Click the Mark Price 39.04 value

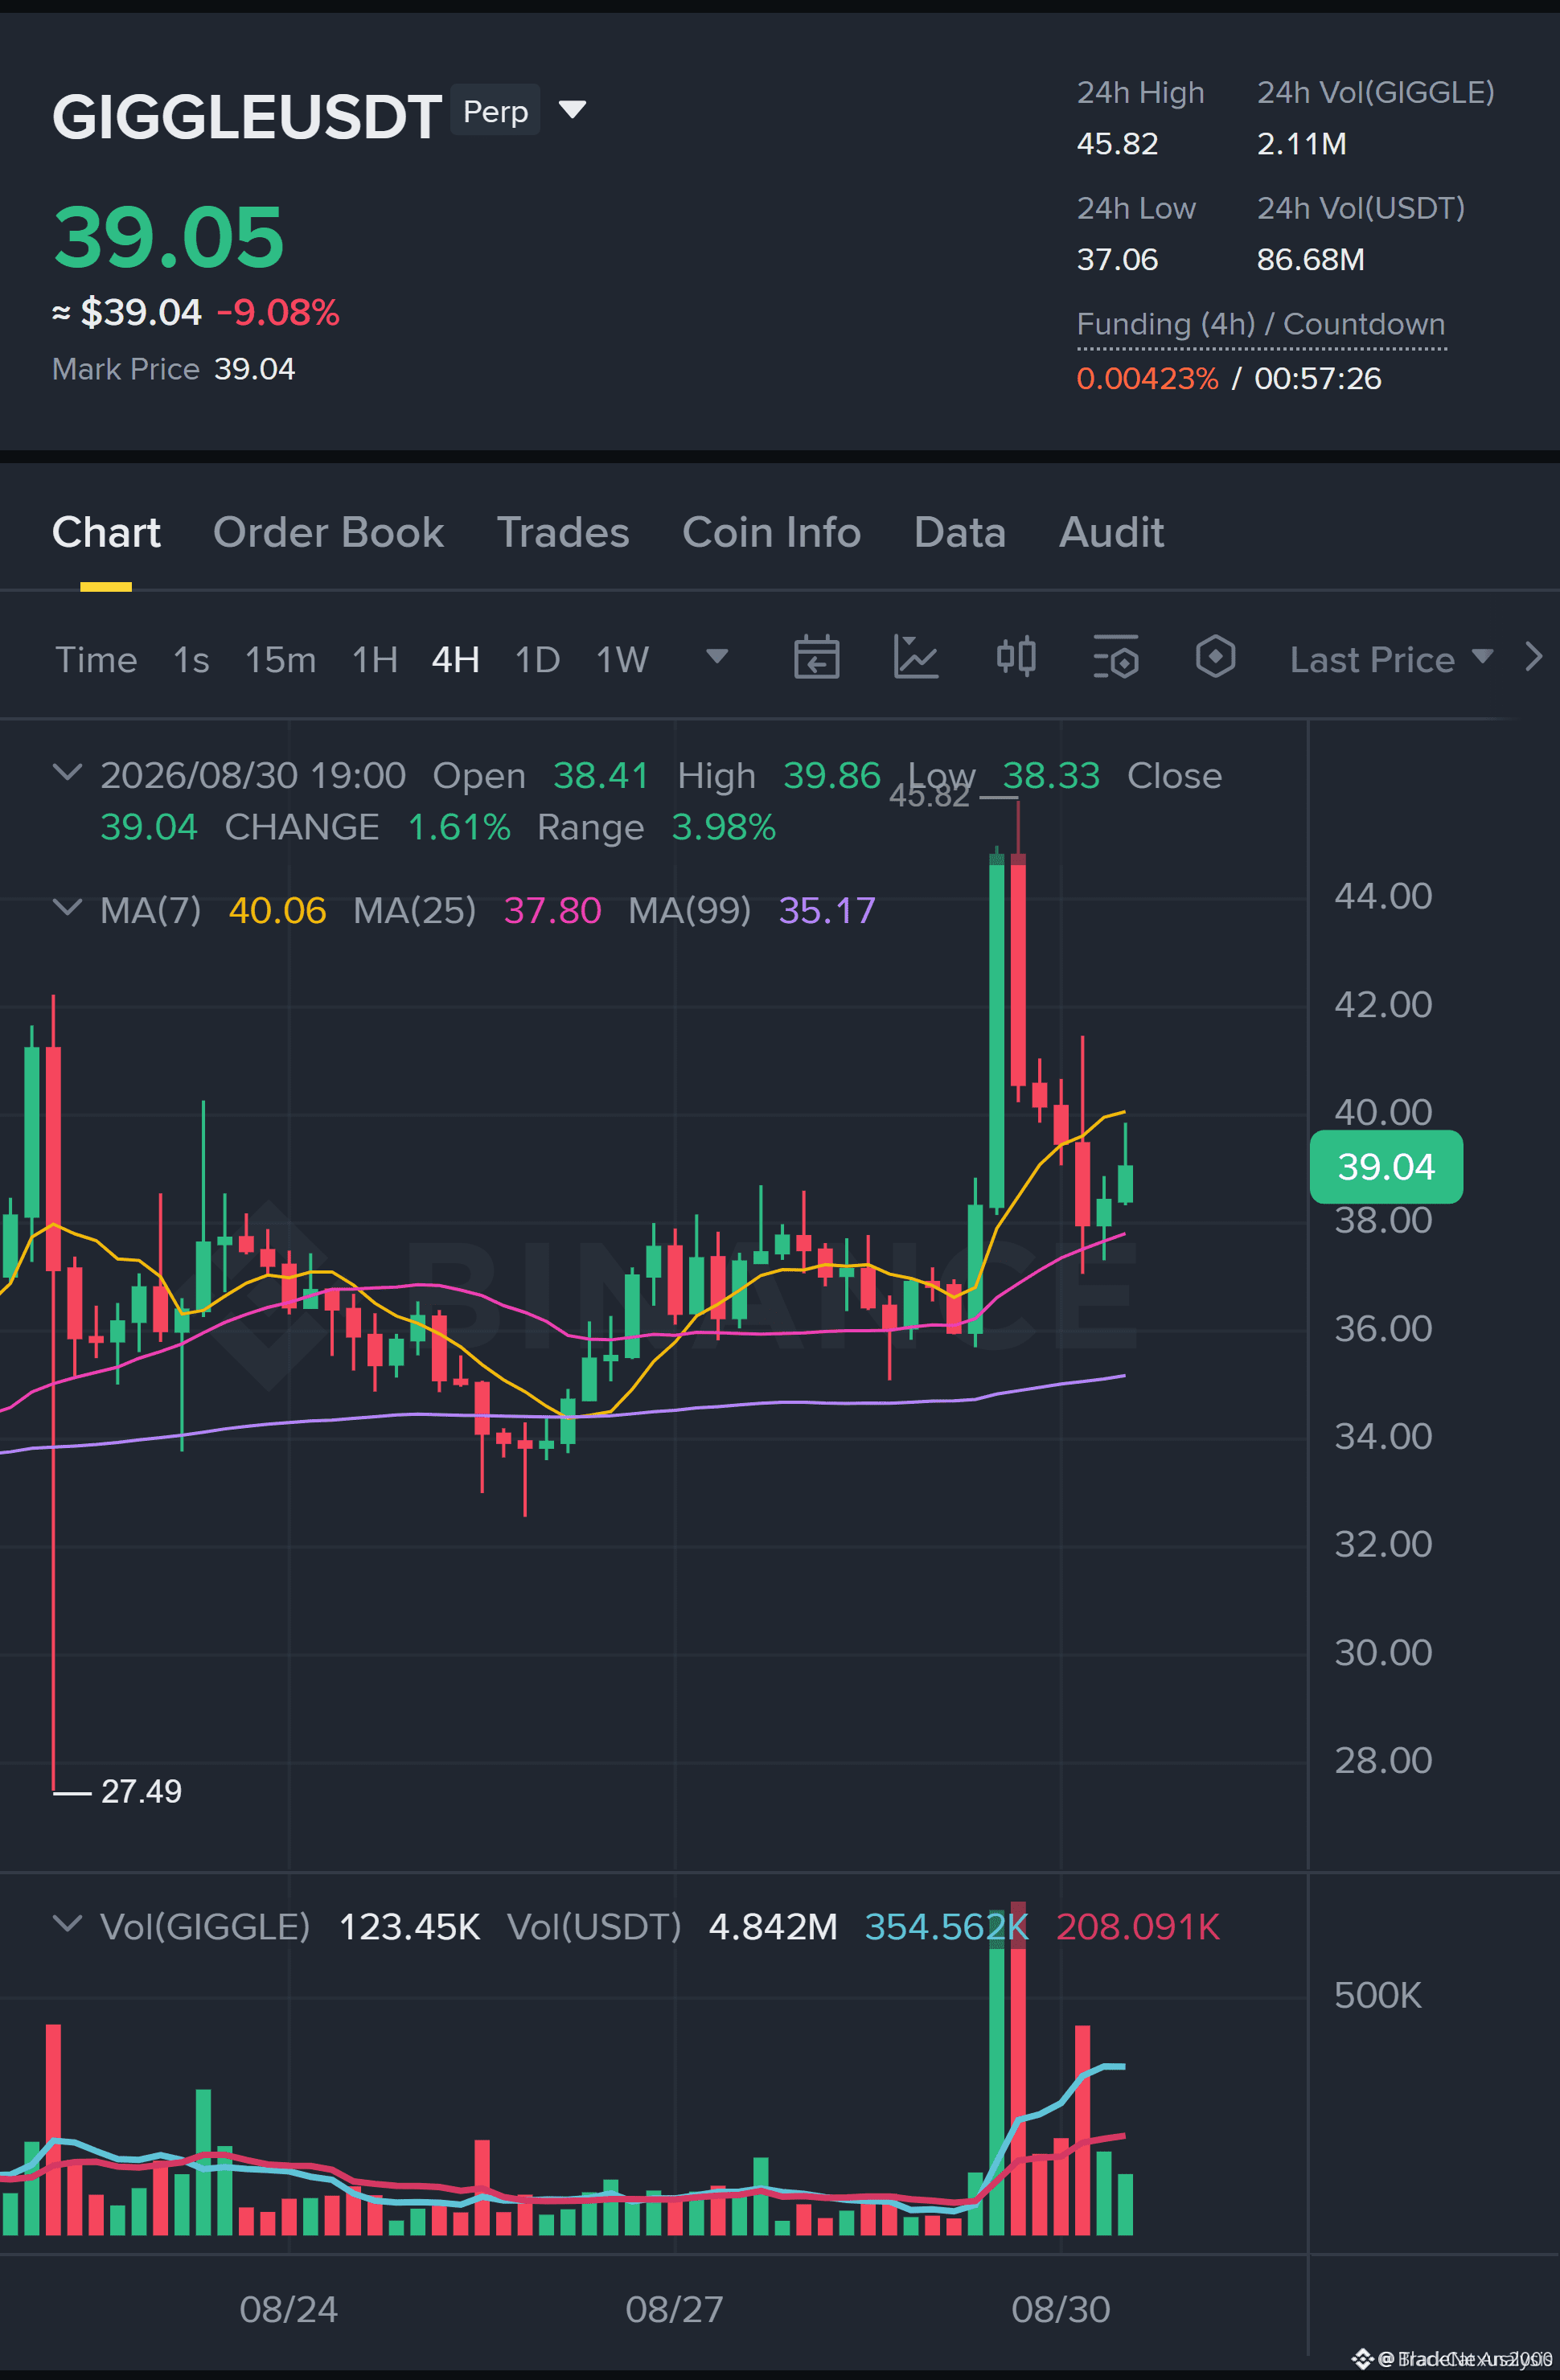[x=254, y=369]
